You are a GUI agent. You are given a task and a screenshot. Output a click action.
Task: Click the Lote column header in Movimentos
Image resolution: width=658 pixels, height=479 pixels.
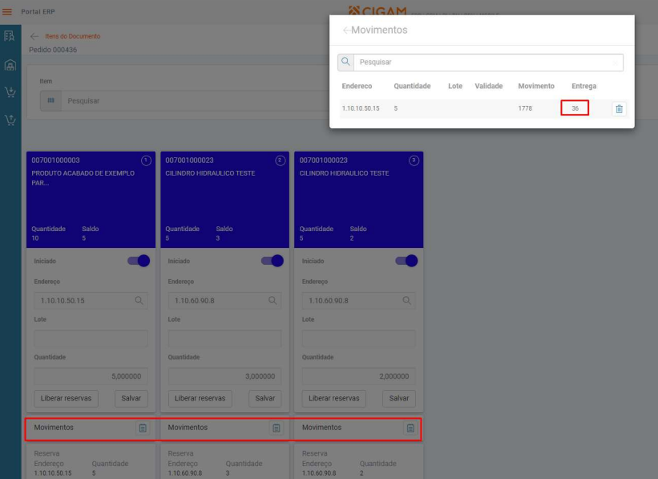point(455,86)
